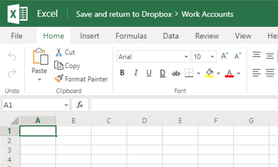Apply yellow fill color bucket
The width and height of the screenshot is (278, 167).
pos(209,73)
